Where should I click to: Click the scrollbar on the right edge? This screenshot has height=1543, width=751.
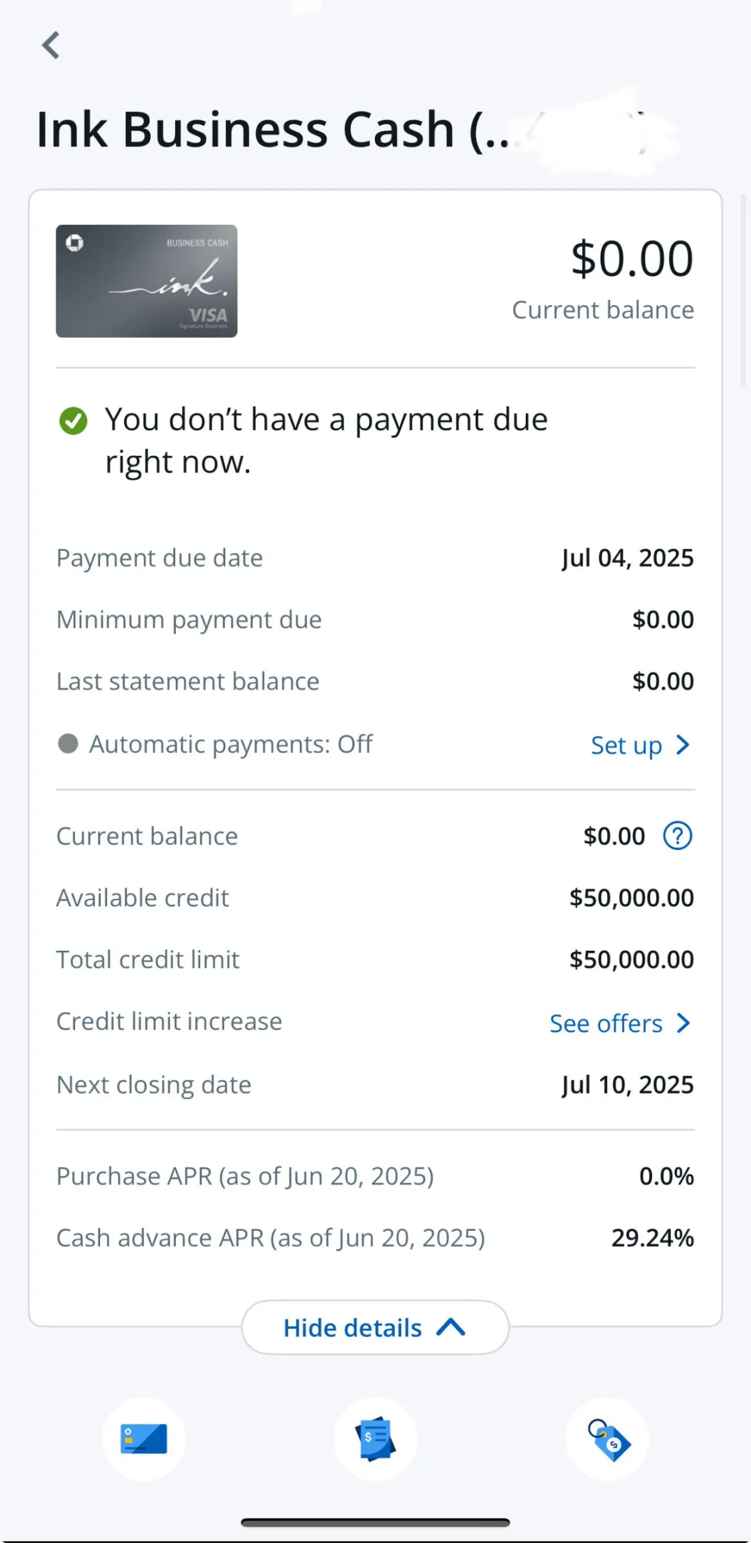(x=743, y=288)
